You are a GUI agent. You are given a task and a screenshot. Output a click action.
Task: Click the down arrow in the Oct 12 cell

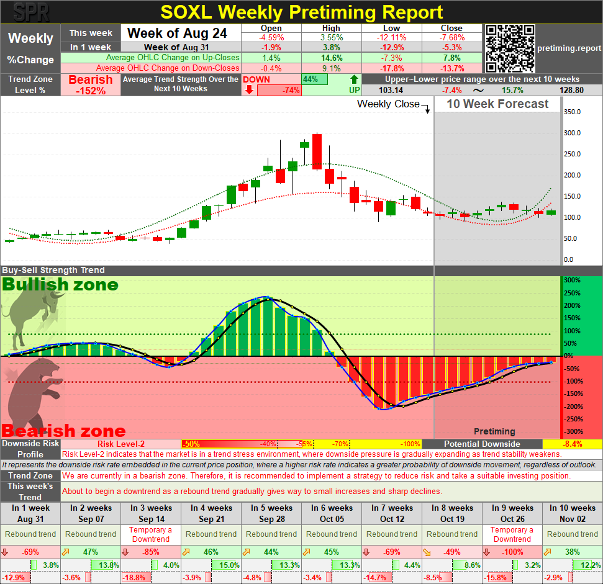366,552
